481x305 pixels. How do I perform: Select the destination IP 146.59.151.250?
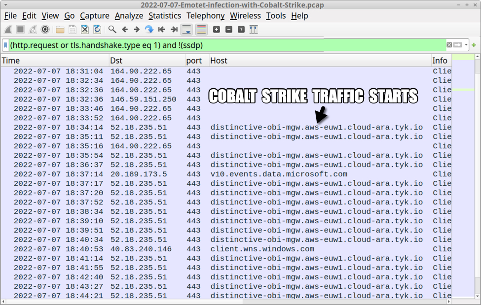[x=143, y=100]
